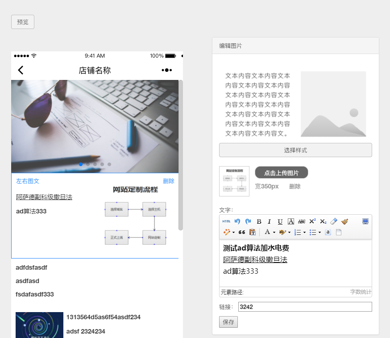Open the 选择样式 style chooser
The width and height of the screenshot is (390, 338).
click(295, 150)
